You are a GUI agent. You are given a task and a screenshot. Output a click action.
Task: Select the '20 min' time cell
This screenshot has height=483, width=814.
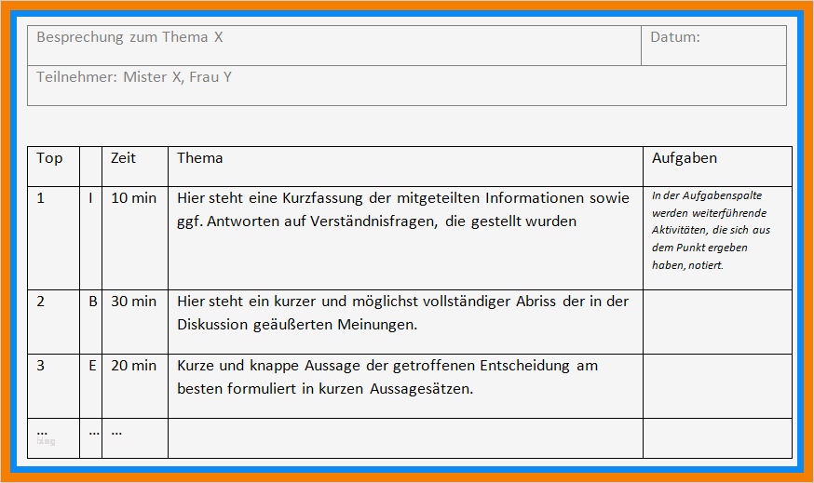tap(135, 386)
